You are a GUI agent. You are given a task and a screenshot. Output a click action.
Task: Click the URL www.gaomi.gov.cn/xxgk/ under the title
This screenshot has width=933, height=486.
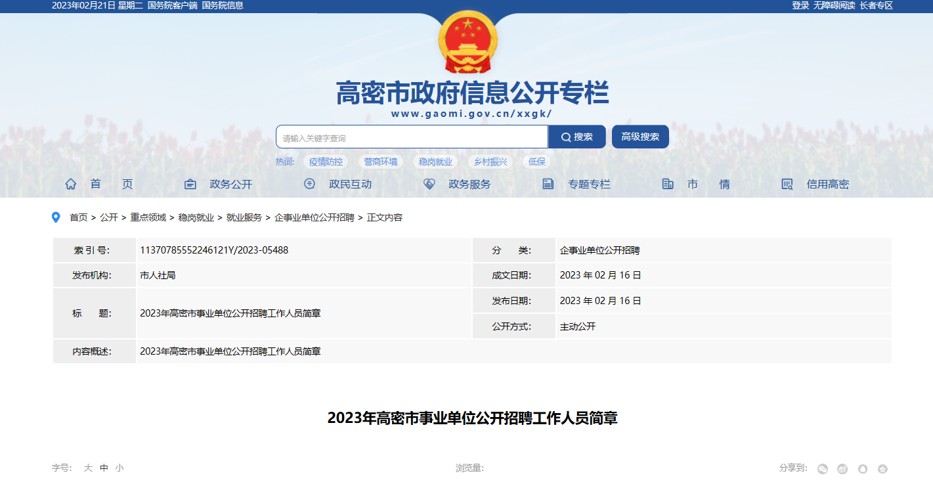pyautogui.click(x=471, y=114)
